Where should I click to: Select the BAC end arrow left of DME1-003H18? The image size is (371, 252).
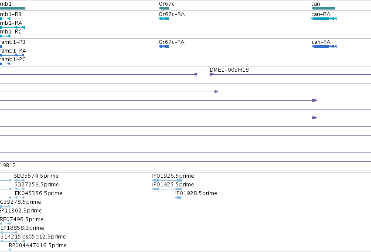(195, 74)
